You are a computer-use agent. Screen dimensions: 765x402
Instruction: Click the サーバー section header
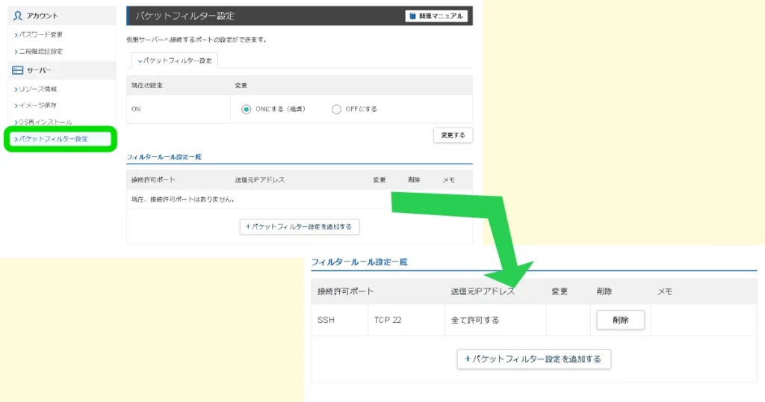[x=62, y=70]
